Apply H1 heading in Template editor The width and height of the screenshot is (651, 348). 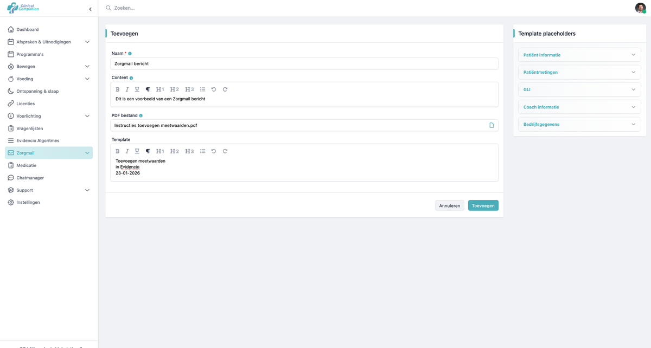tap(160, 151)
